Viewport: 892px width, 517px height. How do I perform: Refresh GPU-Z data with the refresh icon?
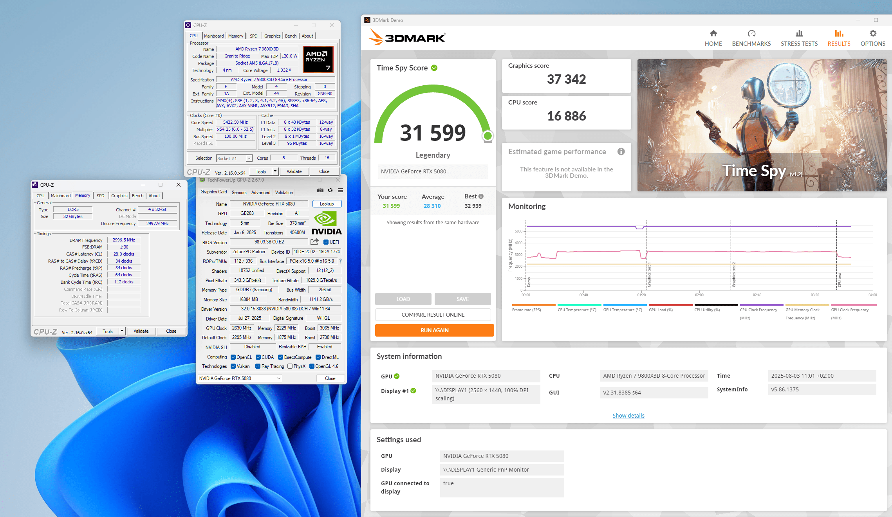[x=330, y=190]
